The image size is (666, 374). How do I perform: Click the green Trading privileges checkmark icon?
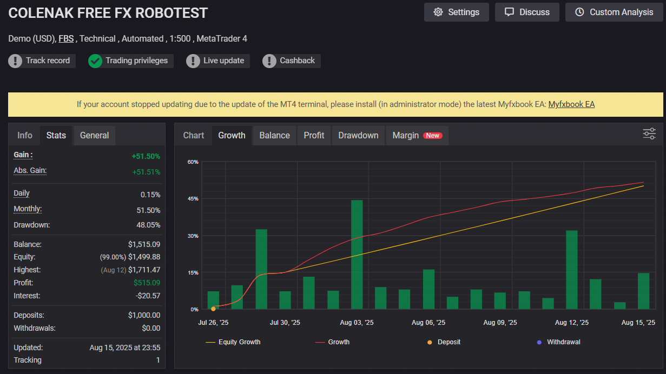point(95,61)
